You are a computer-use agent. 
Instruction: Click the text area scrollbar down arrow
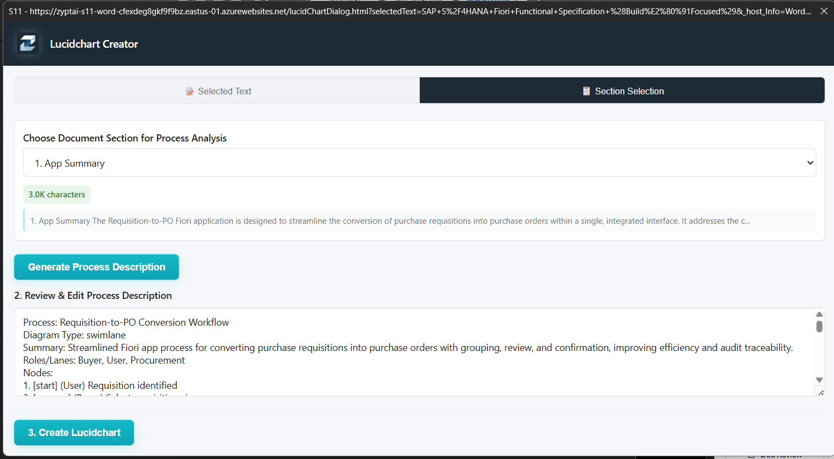819,380
